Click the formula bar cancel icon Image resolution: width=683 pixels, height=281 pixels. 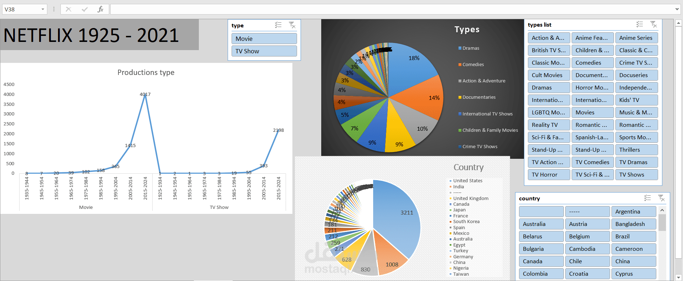point(69,9)
